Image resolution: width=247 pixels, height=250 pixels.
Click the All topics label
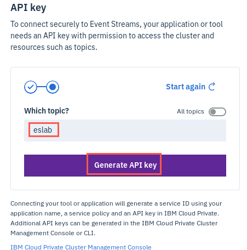coord(191,111)
